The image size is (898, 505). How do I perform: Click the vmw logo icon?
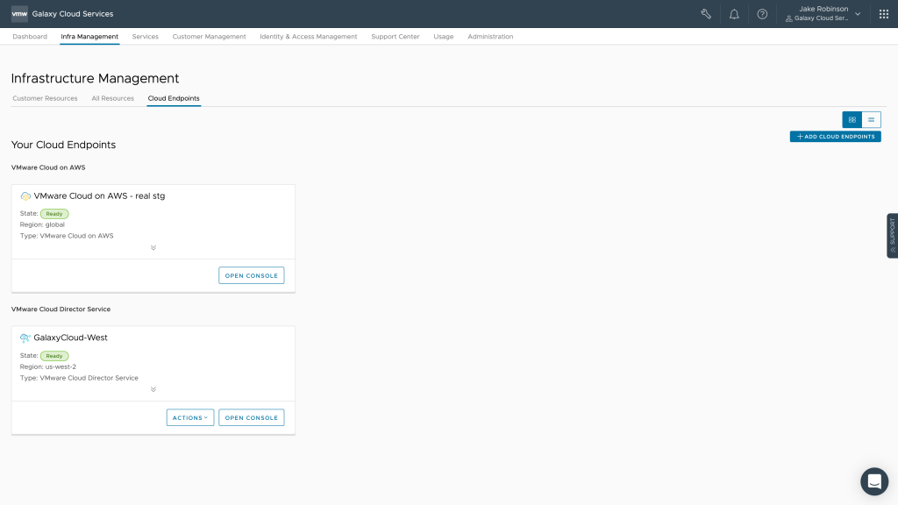19,14
